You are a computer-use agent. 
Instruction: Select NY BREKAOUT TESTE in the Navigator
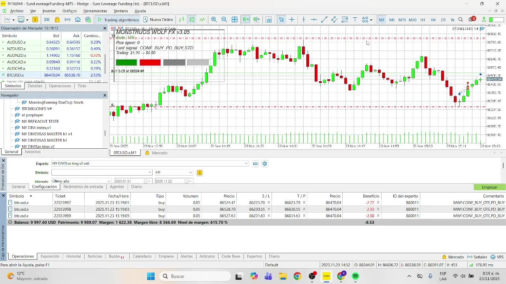pos(40,121)
